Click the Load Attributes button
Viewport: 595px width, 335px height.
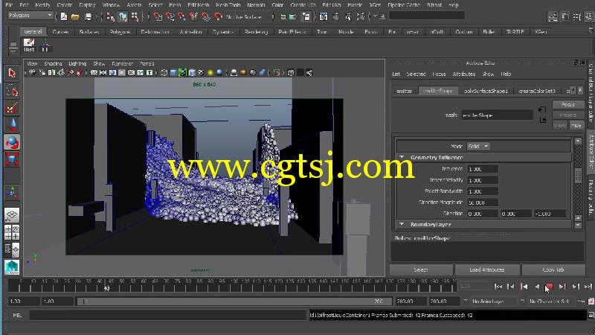click(487, 269)
